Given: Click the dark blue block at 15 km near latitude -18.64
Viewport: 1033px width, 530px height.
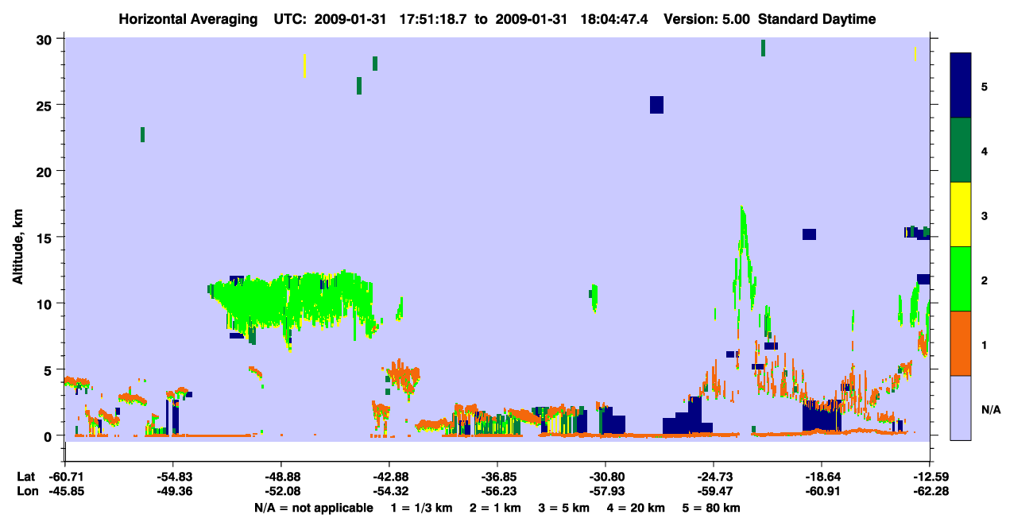Looking at the screenshot, I should coord(809,234).
